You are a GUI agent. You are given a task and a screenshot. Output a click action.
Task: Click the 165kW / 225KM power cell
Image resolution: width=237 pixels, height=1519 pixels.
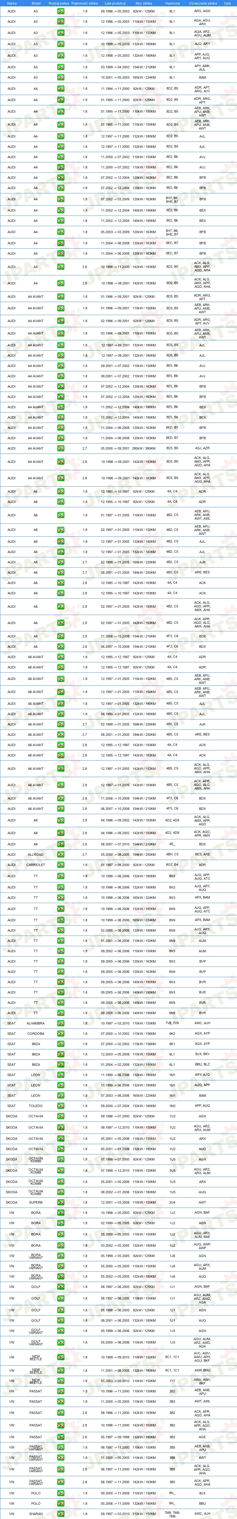[x=144, y=1095]
